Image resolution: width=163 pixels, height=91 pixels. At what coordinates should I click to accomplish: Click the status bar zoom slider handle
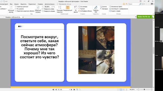[144, 89]
